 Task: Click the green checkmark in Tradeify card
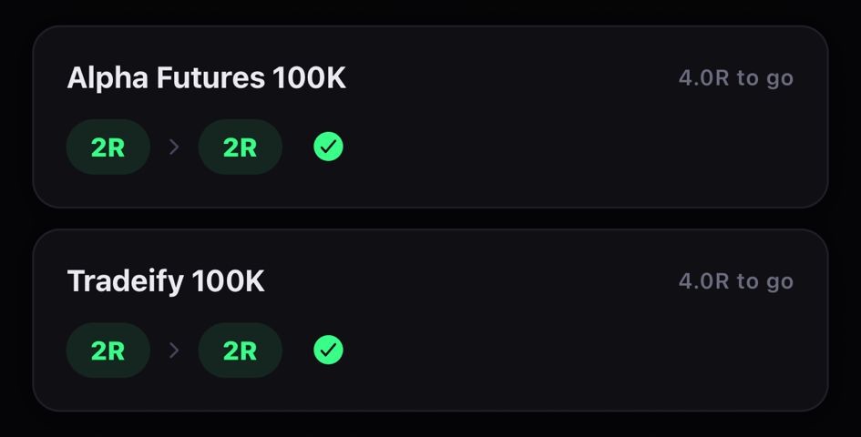(328, 350)
